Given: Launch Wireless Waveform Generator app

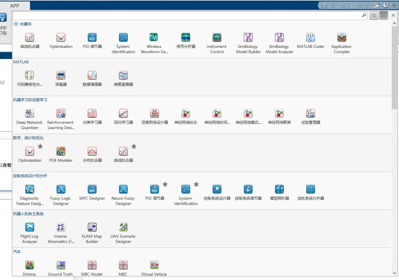Looking at the screenshot, I should click(154, 43).
